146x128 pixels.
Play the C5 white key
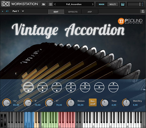pyautogui.click(x=110, y=125)
